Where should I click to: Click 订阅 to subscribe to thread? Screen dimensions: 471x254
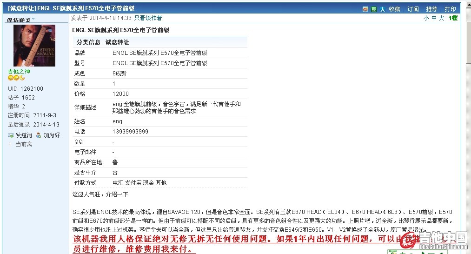click(x=413, y=9)
